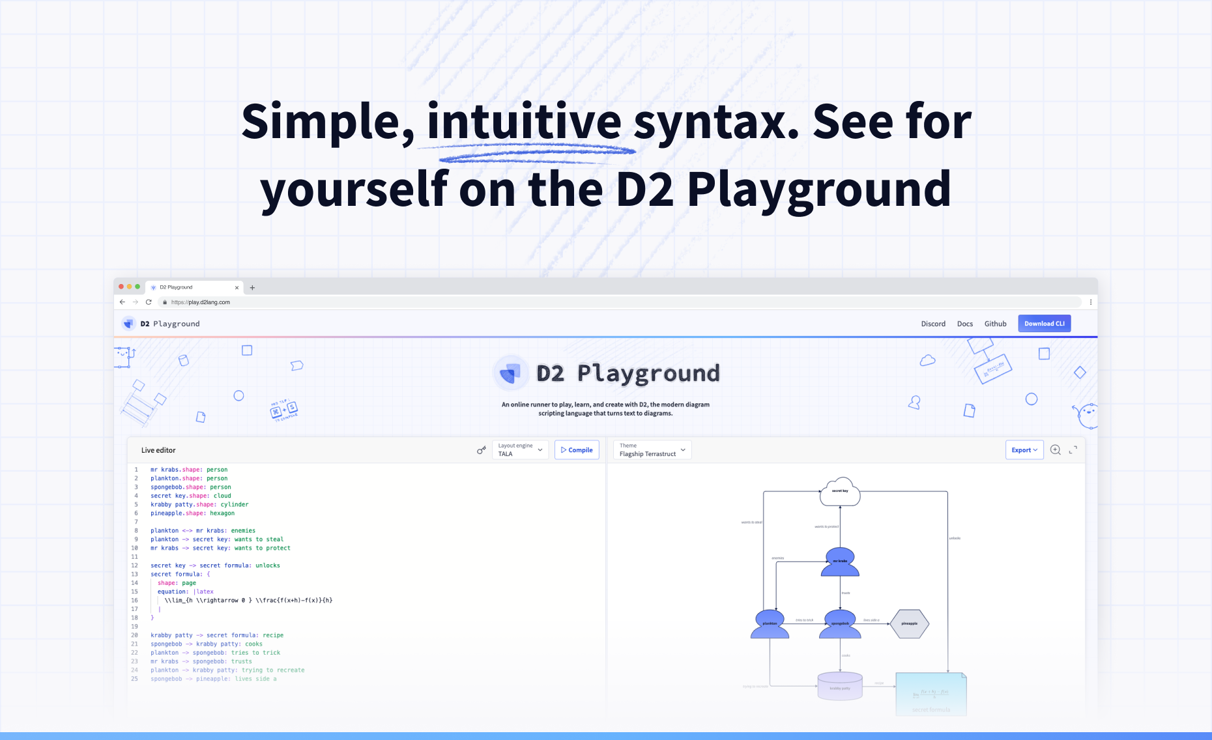Click code line 'mr krabs -> secret key: wants to protect'
This screenshot has height=740, width=1212.
pos(220,548)
